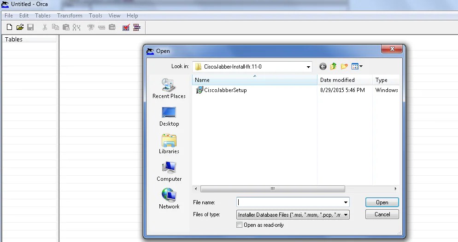
Task: Click the Copy toolbar icon
Action: click(x=55, y=27)
